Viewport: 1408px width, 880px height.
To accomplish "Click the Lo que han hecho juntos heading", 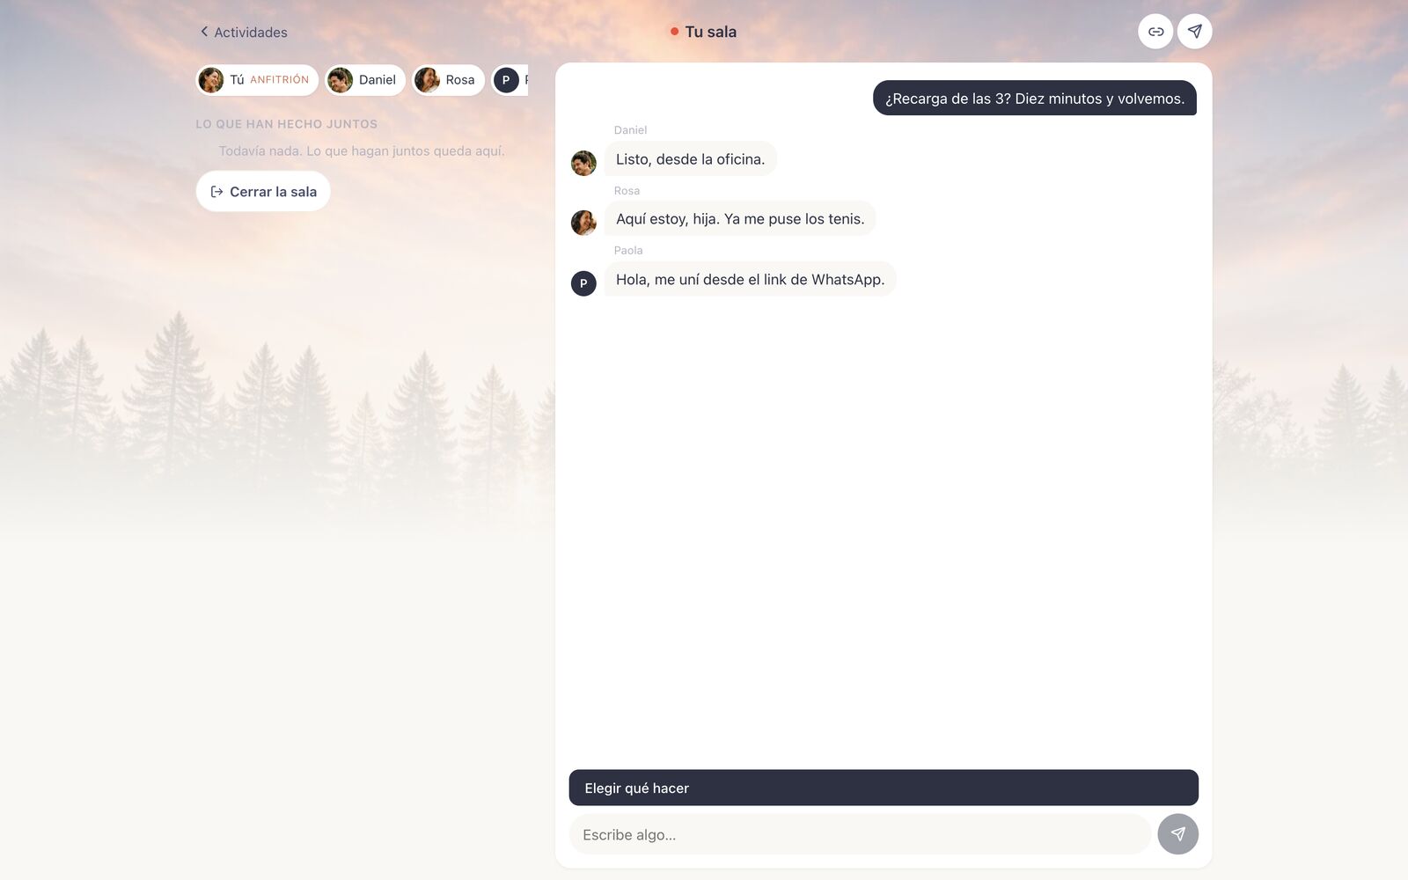I will click(287, 124).
